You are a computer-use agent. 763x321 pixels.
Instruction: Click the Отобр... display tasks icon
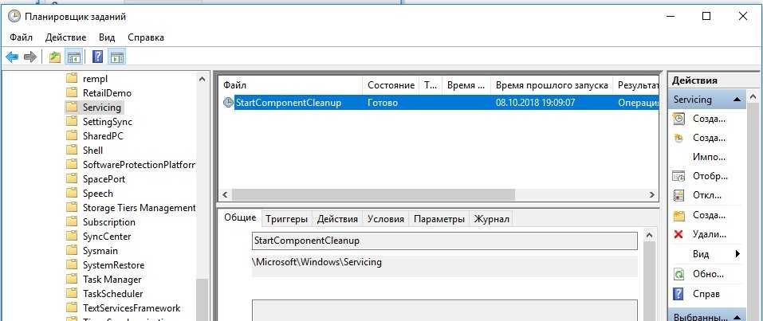(678, 176)
